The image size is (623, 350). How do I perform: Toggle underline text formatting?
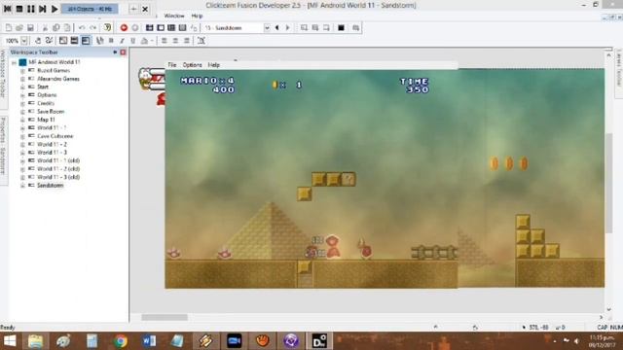(133, 41)
